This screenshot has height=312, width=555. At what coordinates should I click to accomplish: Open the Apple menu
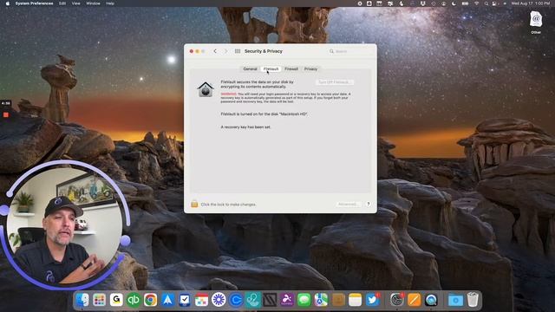click(8, 3)
